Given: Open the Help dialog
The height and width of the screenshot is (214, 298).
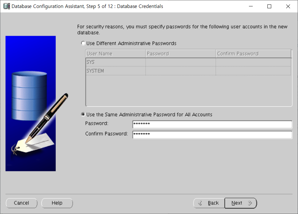Looking at the screenshot, I should (57, 203).
